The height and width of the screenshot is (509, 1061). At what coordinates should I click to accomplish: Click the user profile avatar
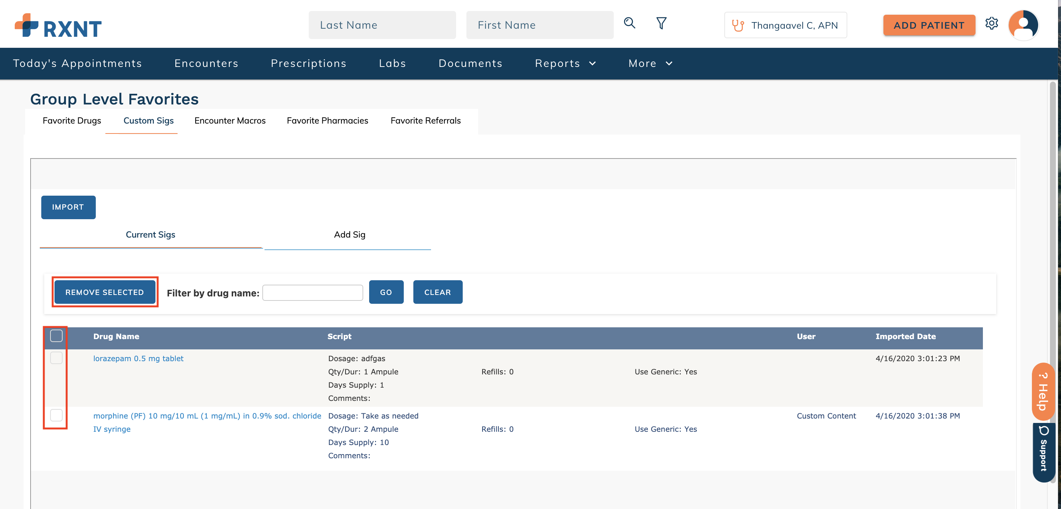point(1023,25)
